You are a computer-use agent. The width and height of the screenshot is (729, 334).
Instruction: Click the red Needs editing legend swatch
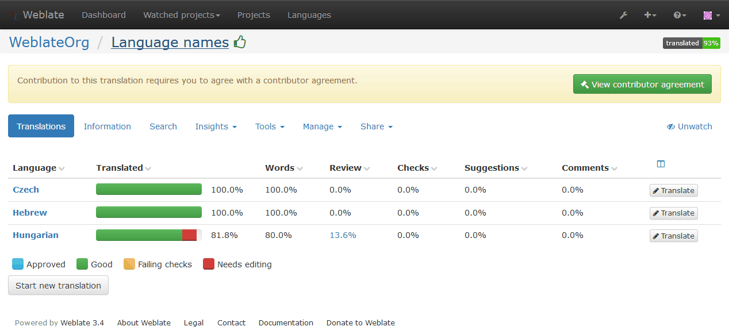[209, 264]
